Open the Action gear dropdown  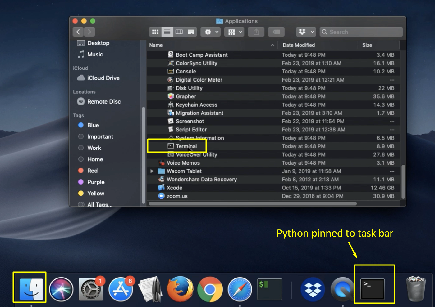(210, 32)
